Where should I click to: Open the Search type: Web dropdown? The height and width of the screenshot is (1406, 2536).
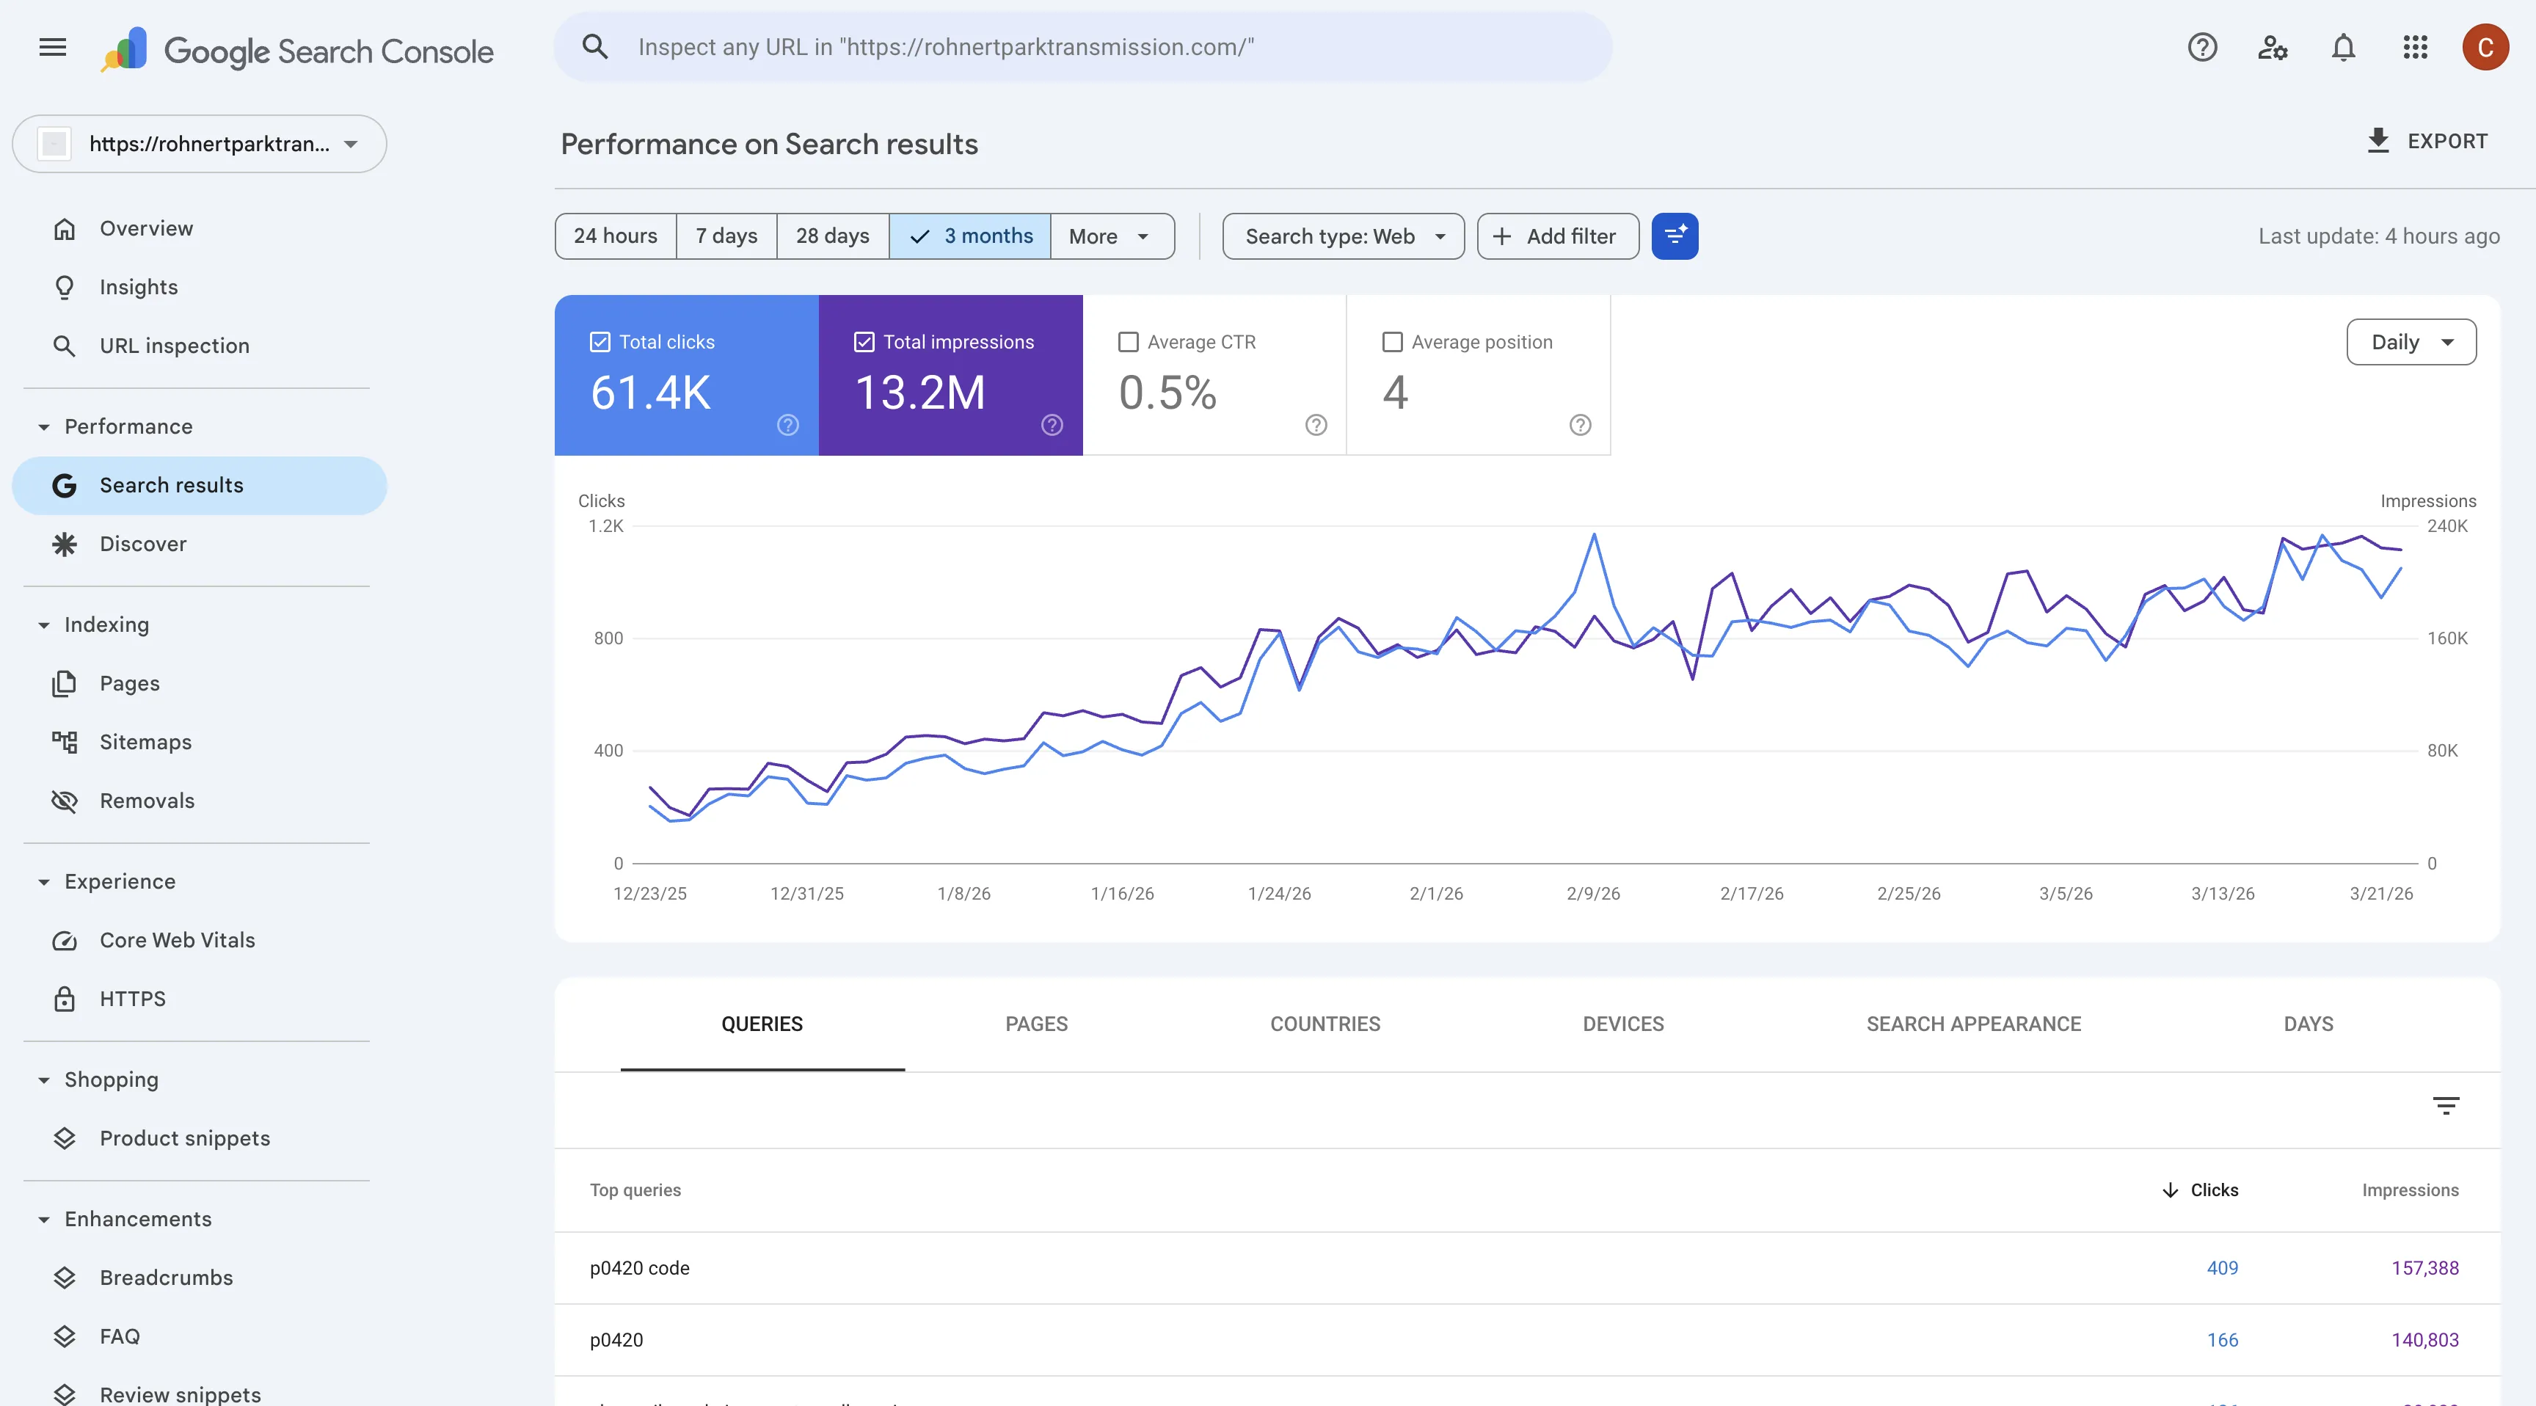[1343, 236]
